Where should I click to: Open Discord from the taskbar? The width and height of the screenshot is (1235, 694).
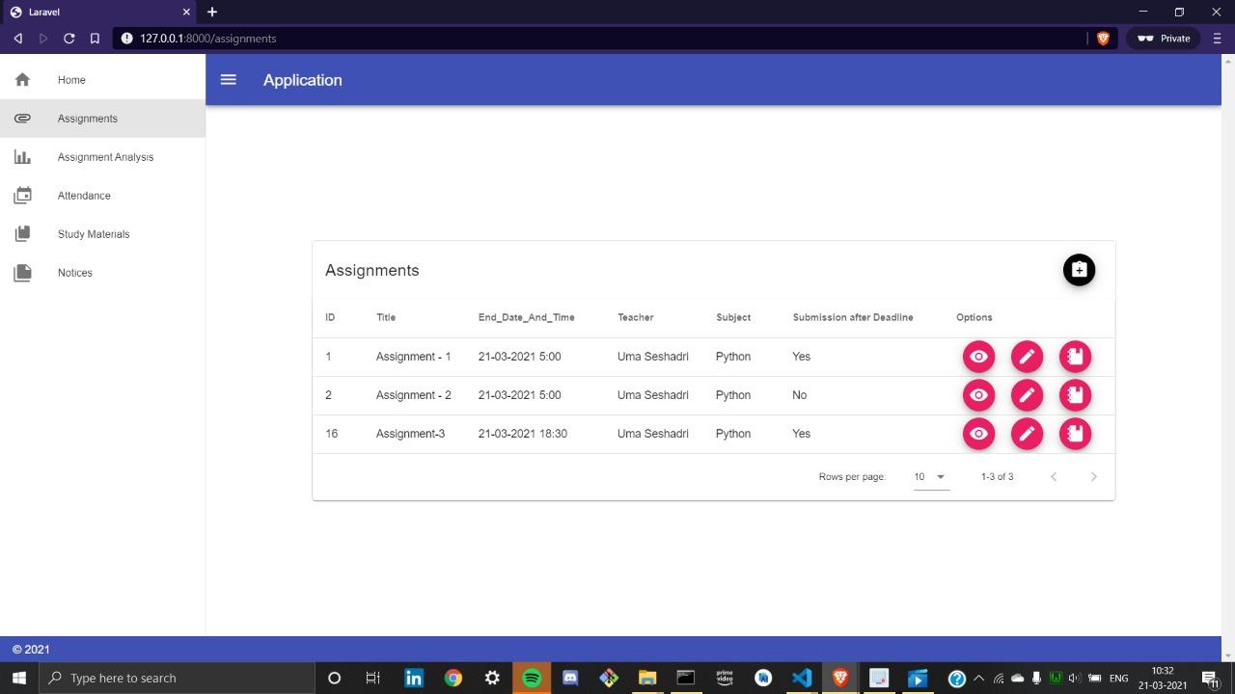click(x=570, y=678)
